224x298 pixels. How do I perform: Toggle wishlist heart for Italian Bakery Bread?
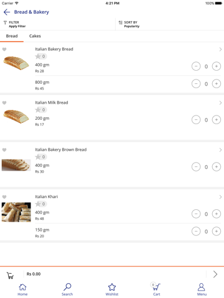4,49
